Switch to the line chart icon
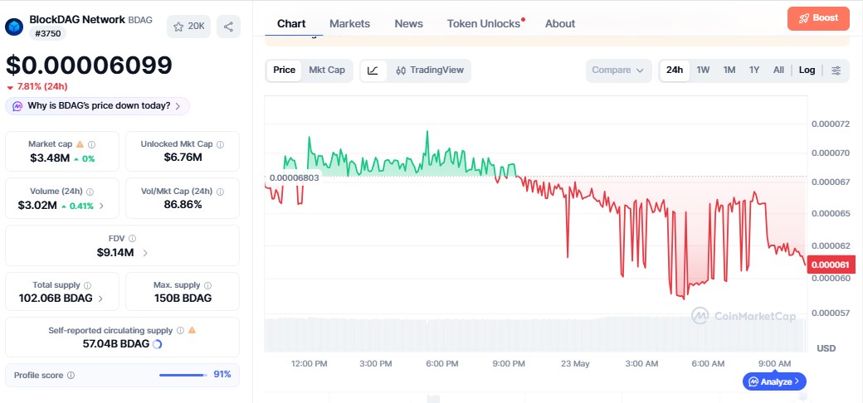This screenshot has height=403, width=863. click(x=373, y=70)
